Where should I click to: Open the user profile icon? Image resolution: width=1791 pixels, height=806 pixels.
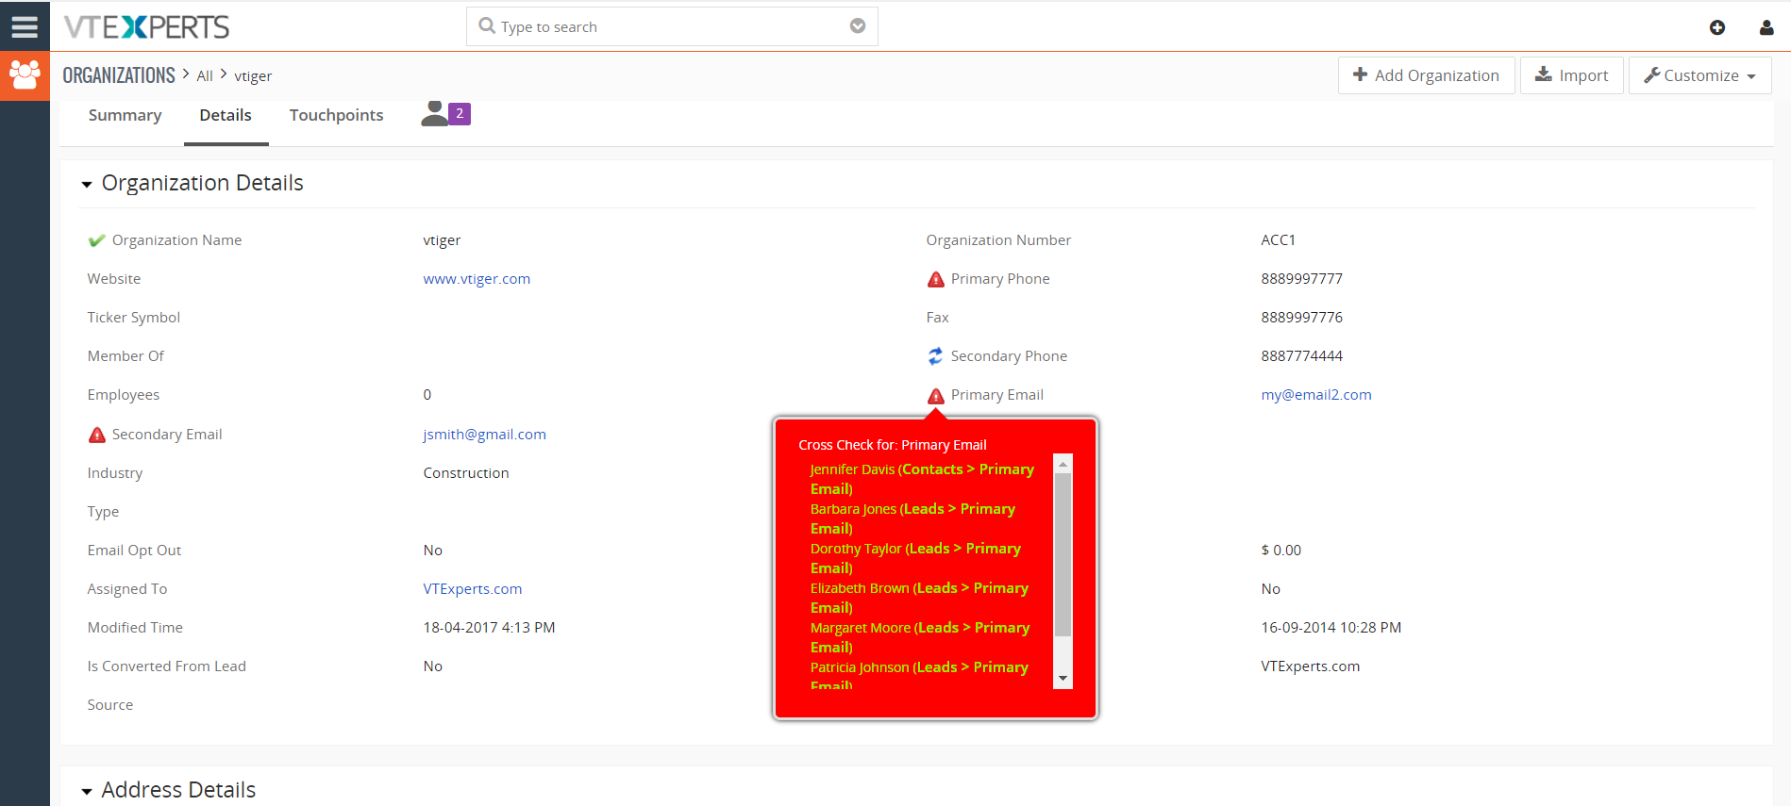[1766, 27]
